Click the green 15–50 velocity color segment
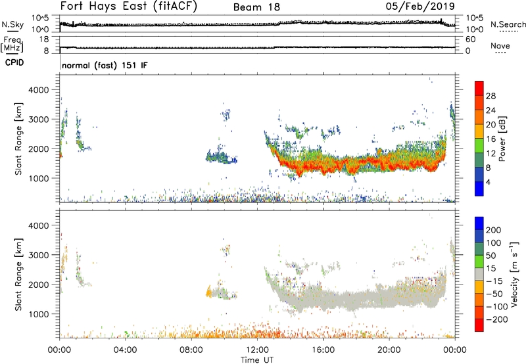This screenshot has height=364, width=526. pyautogui.click(x=479, y=262)
